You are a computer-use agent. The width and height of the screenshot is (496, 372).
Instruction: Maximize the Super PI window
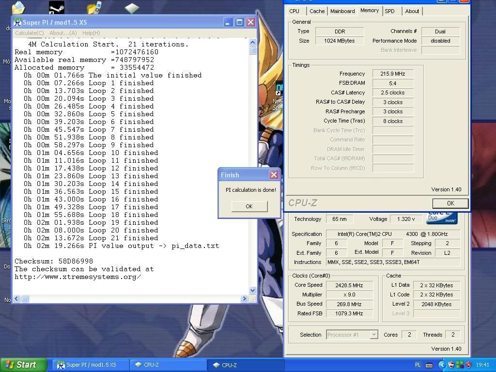point(239,22)
